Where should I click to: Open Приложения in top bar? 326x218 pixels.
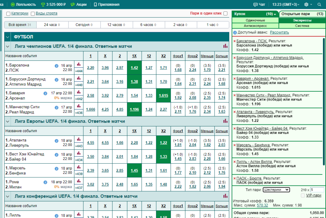pos(107,4)
